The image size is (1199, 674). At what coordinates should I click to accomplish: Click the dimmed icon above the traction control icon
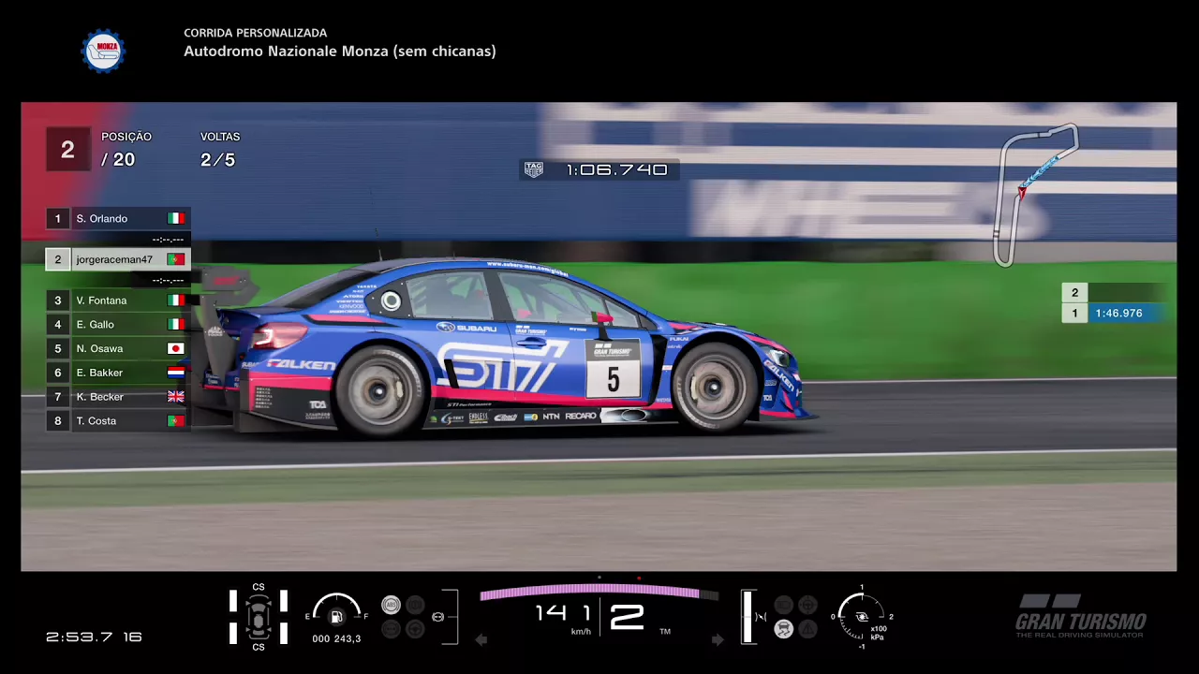click(x=784, y=605)
